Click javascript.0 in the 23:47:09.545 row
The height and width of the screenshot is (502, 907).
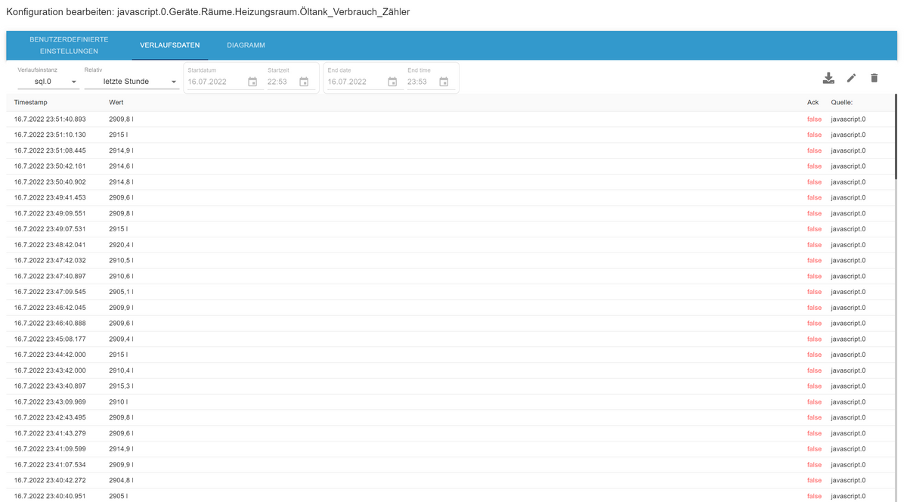[x=848, y=292]
